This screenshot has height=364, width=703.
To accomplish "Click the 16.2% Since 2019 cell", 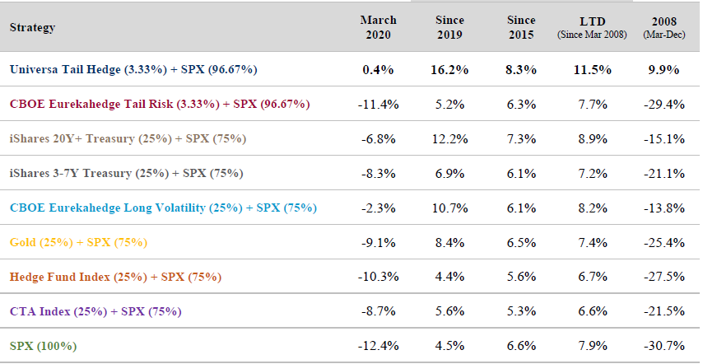I will (x=449, y=70).
